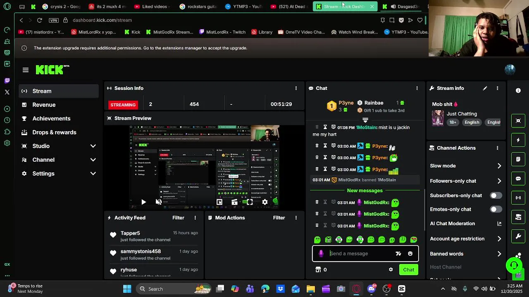Open the Activity Feed Filter
Screen dimensions: 529x297
click(x=178, y=218)
